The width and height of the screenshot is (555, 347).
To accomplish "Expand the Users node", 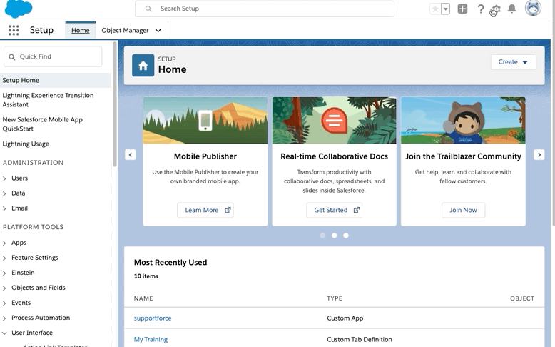I will [x=4, y=178].
